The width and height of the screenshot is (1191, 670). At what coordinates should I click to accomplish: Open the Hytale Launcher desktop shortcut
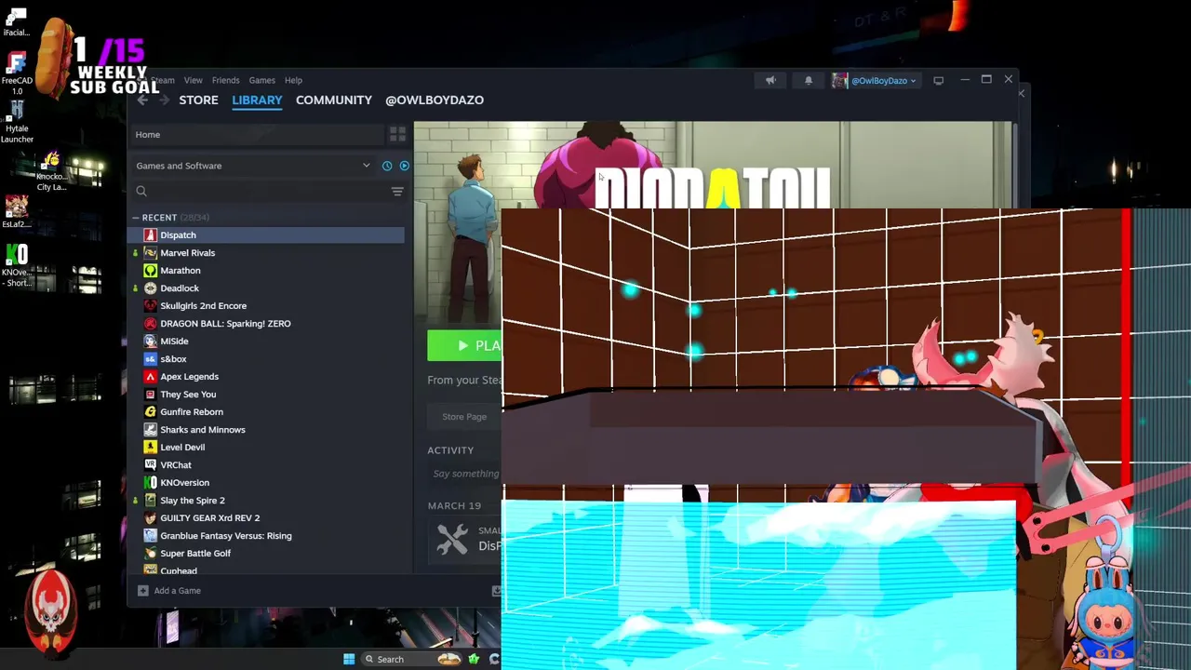17,123
